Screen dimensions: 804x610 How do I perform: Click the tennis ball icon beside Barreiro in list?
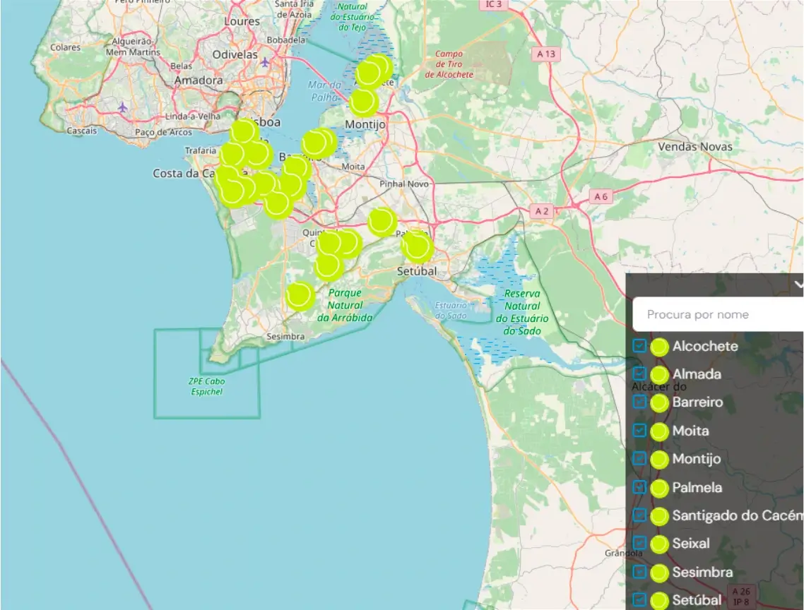[x=659, y=403]
